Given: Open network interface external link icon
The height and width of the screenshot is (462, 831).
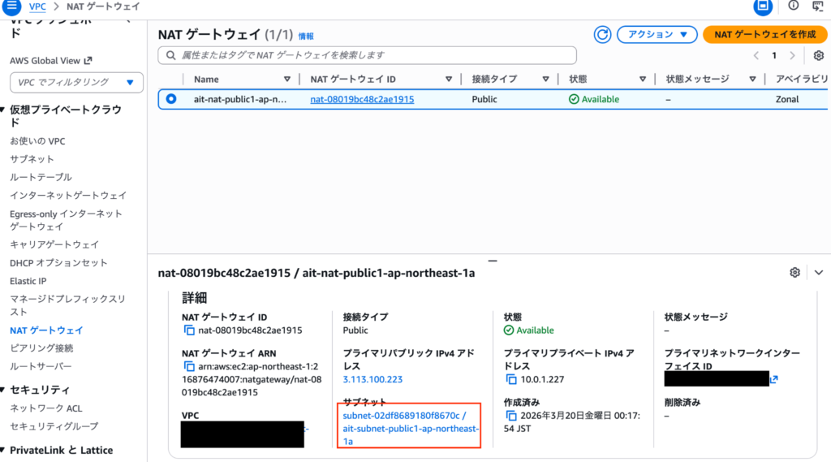Looking at the screenshot, I should click(x=774, y=379).
